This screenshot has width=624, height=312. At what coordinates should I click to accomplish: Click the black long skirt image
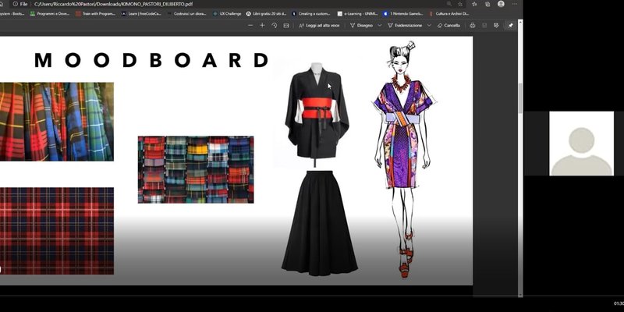[x=320, y=223]
